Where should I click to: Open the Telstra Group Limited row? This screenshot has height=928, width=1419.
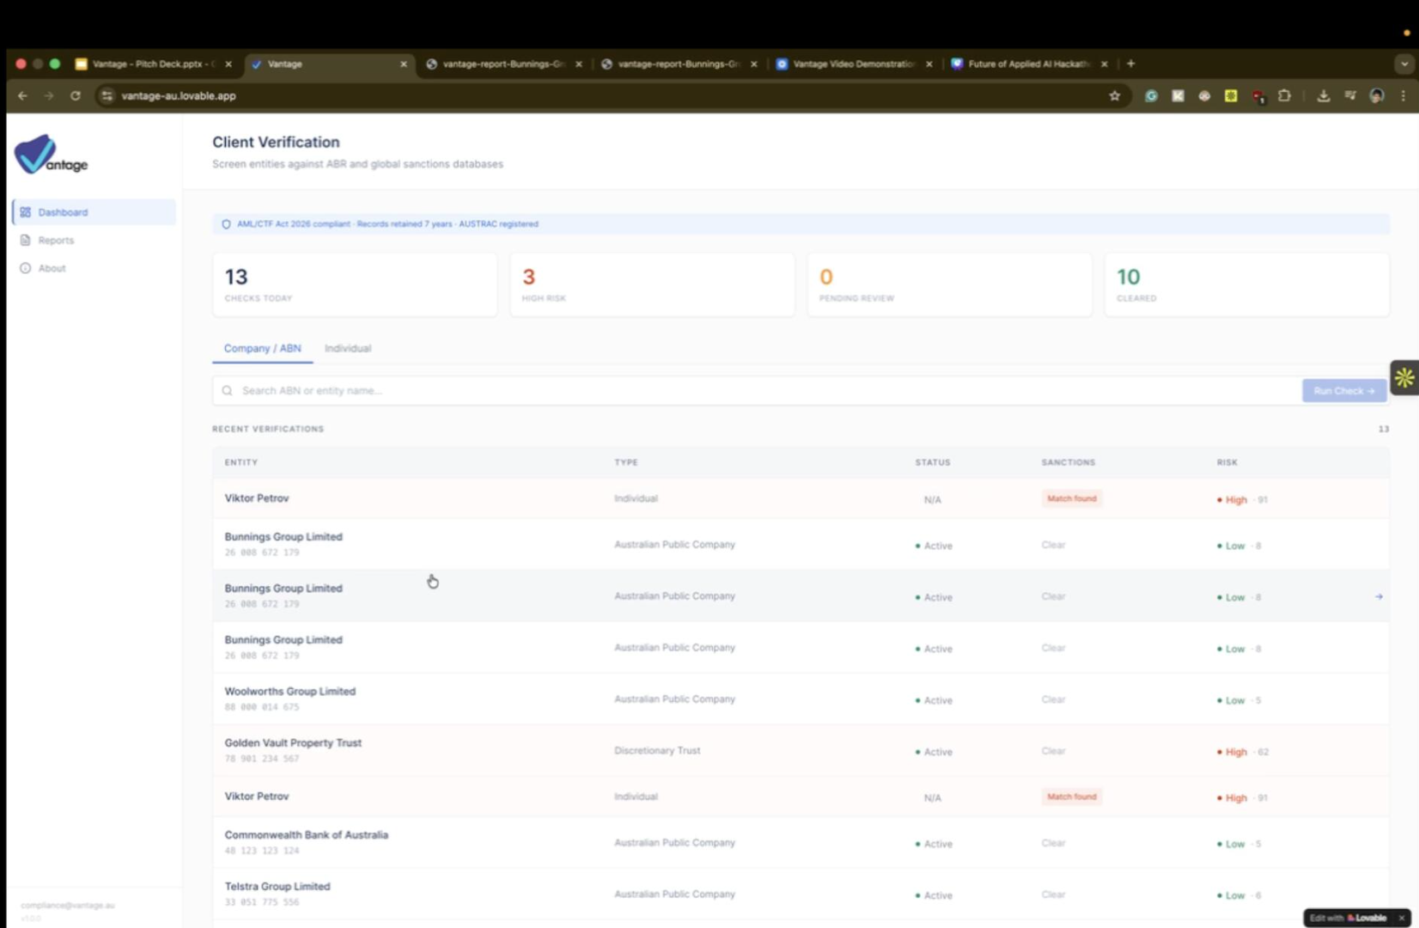click(x=801, y=894)
